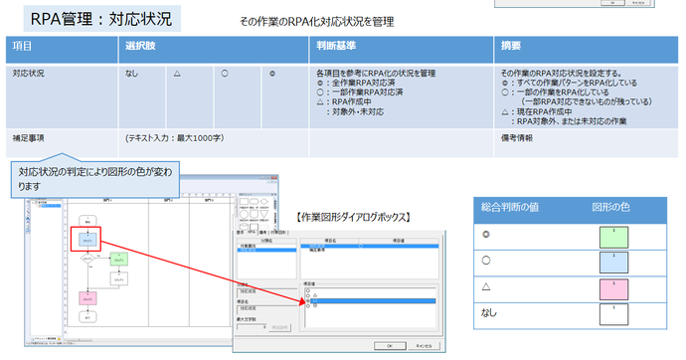Select the highlighted tree item in the flowchart window
The image size is (686, 360).
[x=51, y=206]
